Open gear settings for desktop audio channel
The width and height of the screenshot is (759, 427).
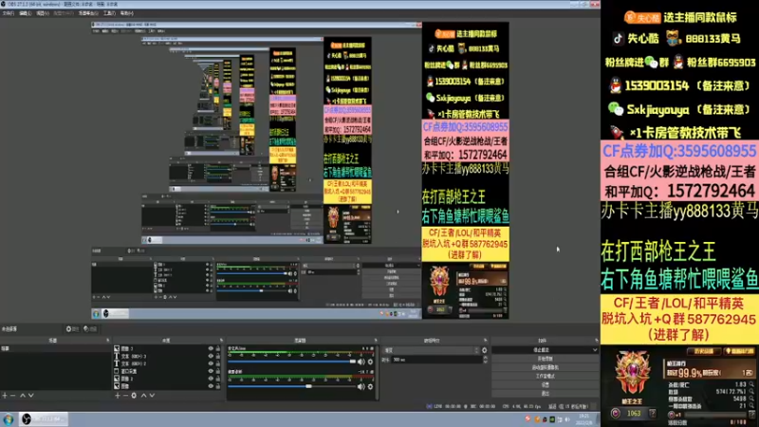pyautogui.click(x=370, y=386)
